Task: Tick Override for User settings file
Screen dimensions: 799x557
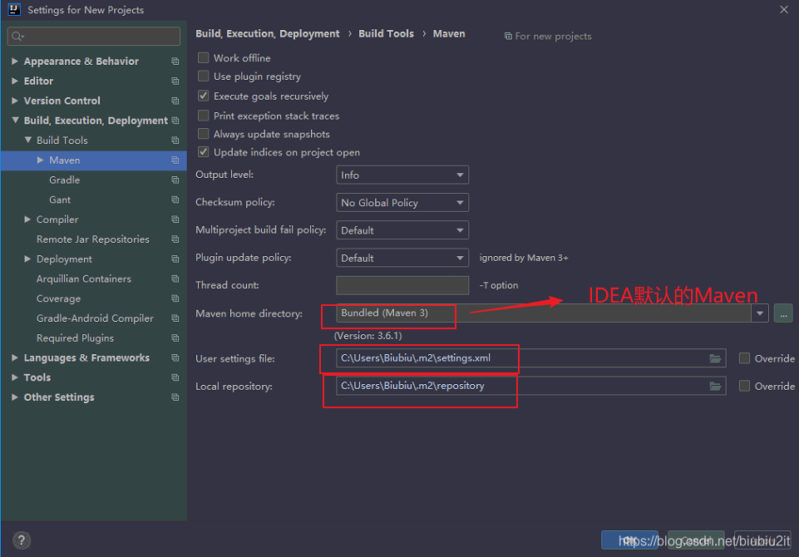Action: (744, 358)
